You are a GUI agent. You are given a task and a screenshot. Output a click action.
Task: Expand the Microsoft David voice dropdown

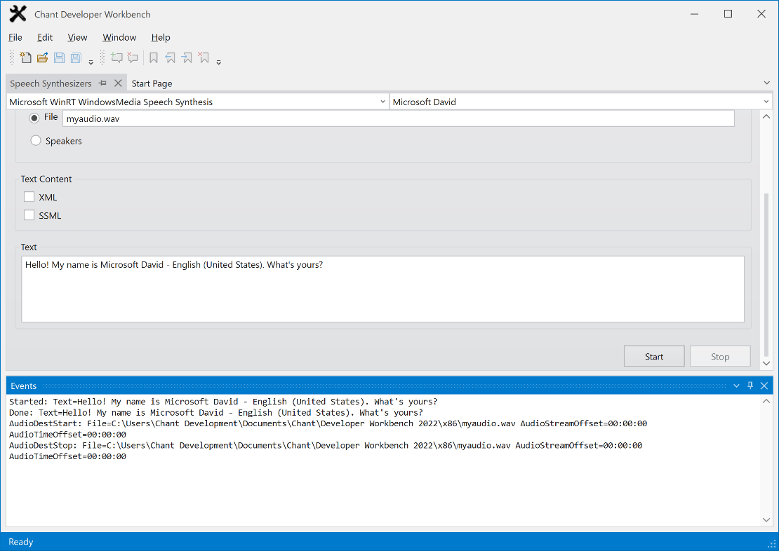tap(766, 102)
